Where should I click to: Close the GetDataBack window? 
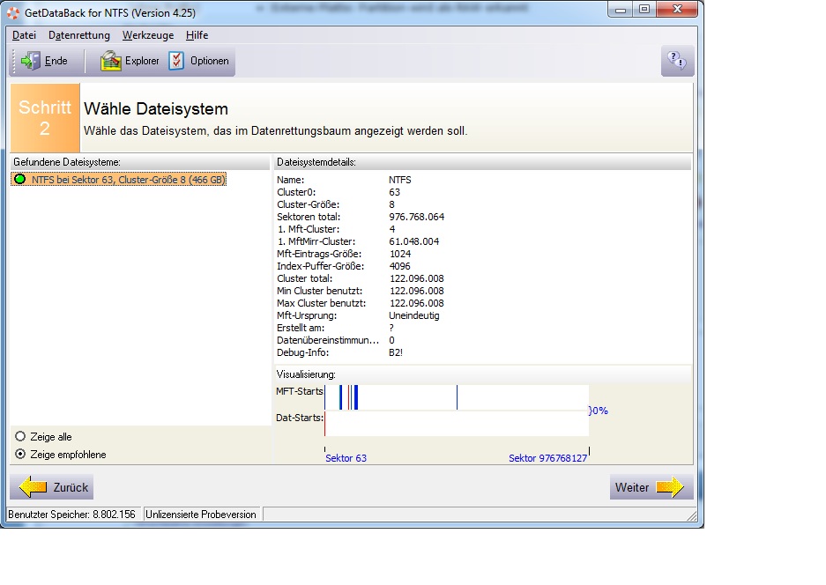677,10
